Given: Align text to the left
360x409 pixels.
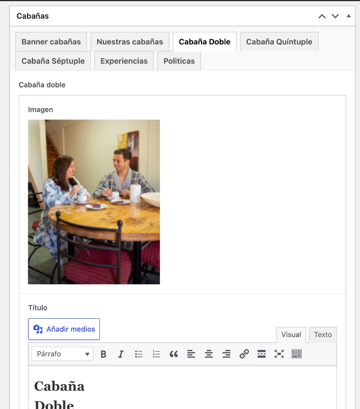Looking at the screenshot, I should 191,354.
